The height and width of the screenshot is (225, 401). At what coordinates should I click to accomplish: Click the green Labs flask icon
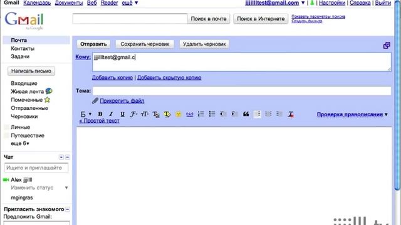(312, 2)
